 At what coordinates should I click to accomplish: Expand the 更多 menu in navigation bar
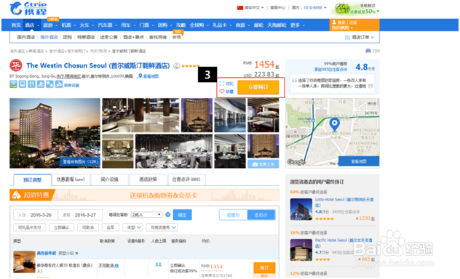tap(297, 25)
